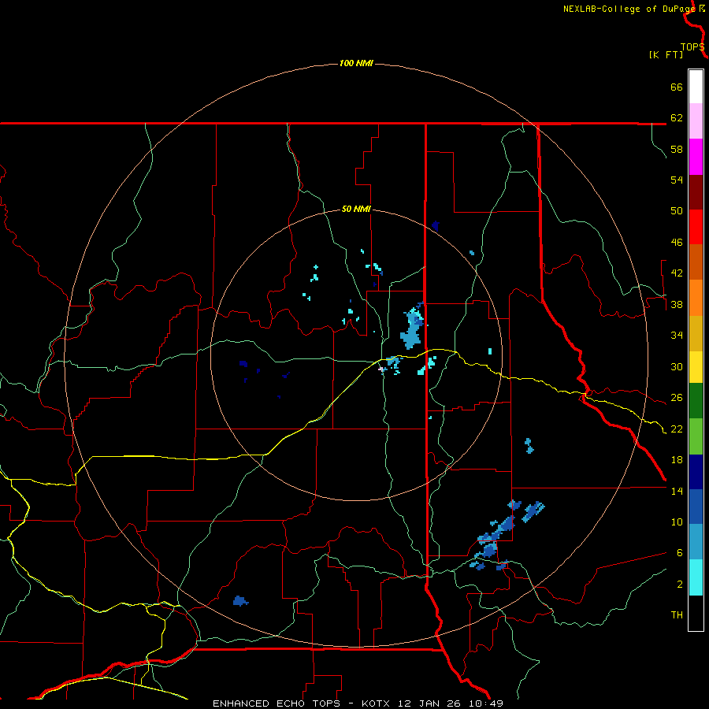This screenshot has height=709, width=709.
Task: Select the legend value '46'
Action: (x=677, y=243)
